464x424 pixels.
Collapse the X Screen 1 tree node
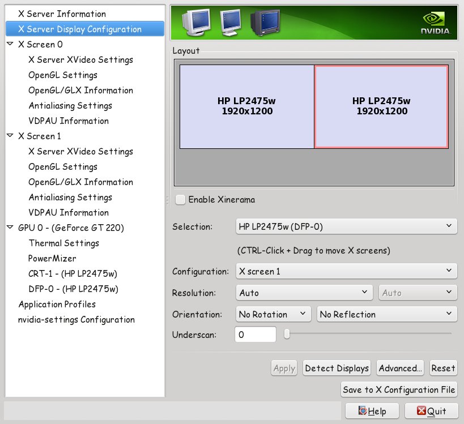(x=10, y=136)
